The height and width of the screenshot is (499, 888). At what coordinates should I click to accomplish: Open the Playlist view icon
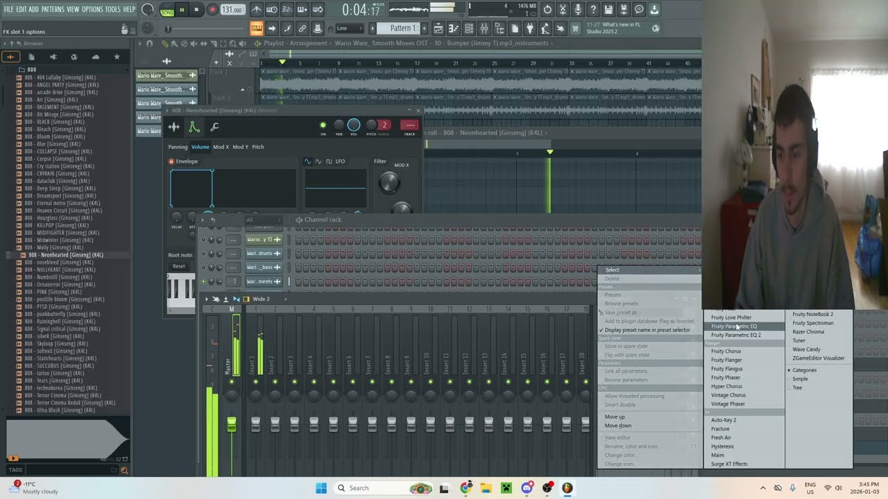[438, 28]
